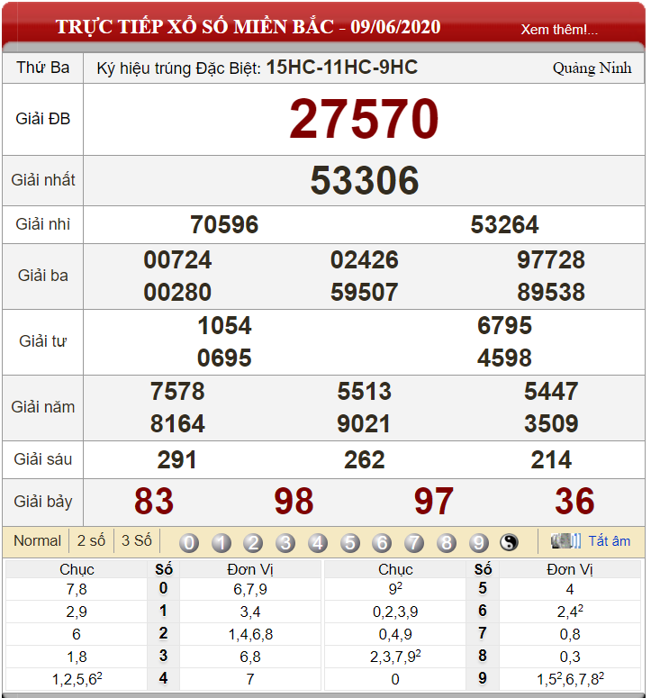The height and width of the screenshot is (698, 651).
Task: Click the digit 1 filter ball
Action: click(x=222, y=543)
